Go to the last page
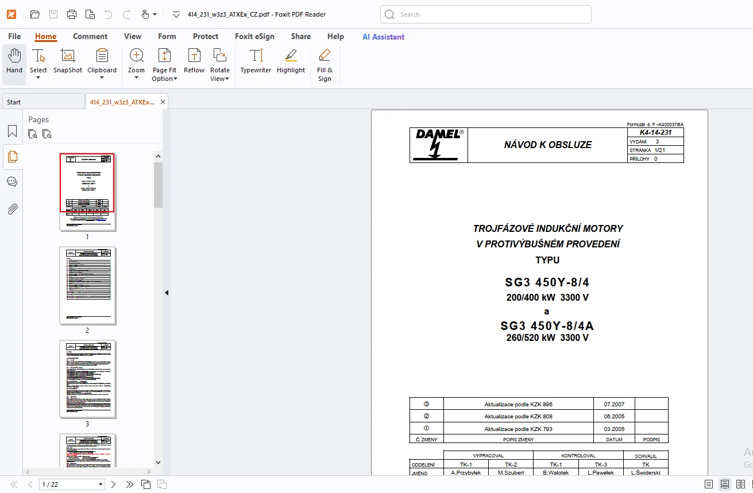 130,484
